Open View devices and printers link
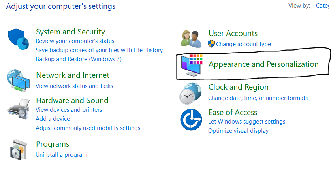Image resolution: width=331 pixels, height=186 pixels. tap(69, 110)
